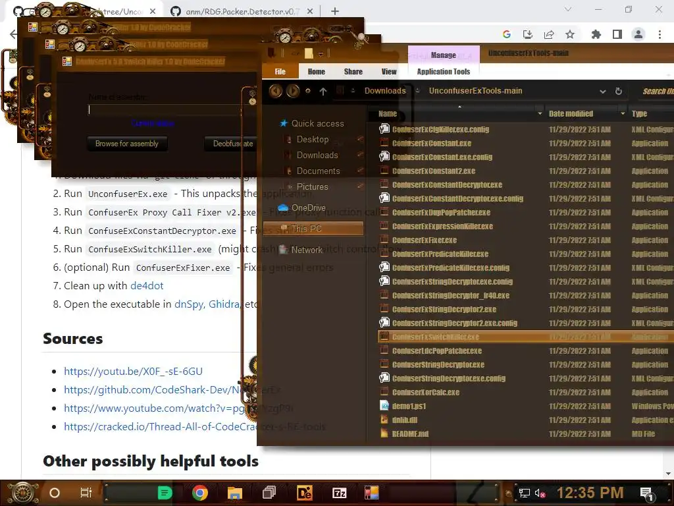Select ConfuserExConstantDecryptor.exe file
Viewport: 674px width, 506px height.
coord(447,184)
